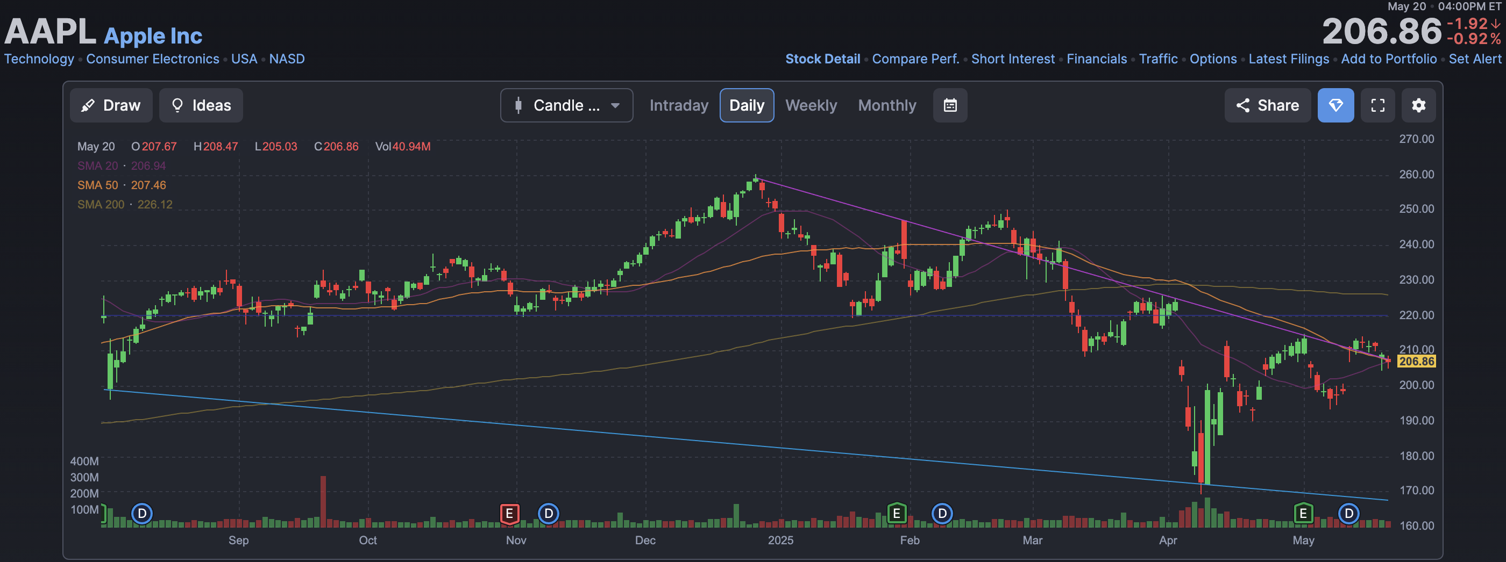Click the O 207.67 open value
This screenshot has height=562, width=1506.
click(x=154, y=147)
